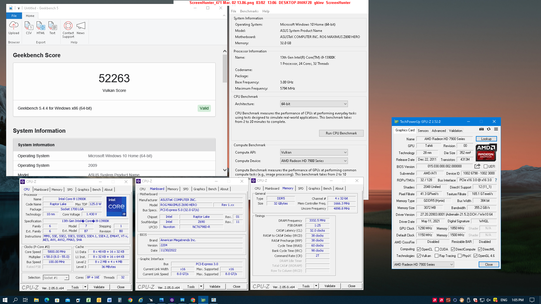Export results as HTML

click(x=41, y=28)
